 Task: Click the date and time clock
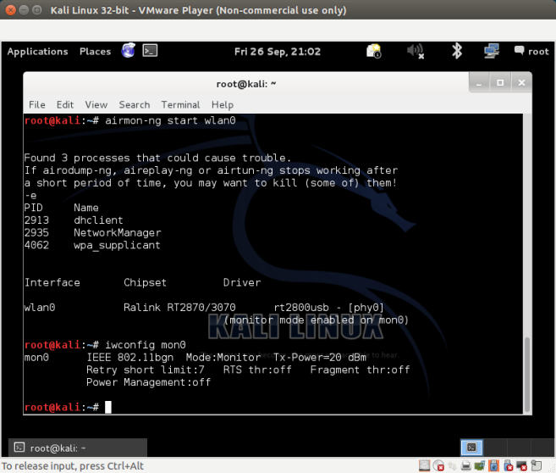(x=277, y=51)
